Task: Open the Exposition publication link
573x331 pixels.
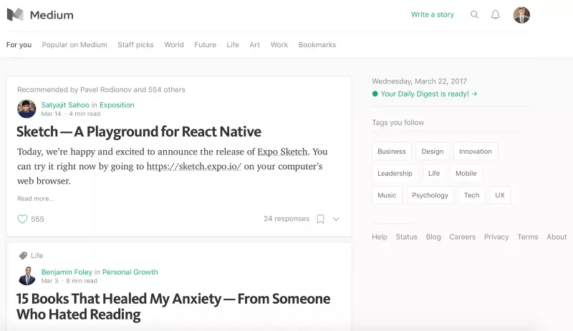Action: (117, 105)
